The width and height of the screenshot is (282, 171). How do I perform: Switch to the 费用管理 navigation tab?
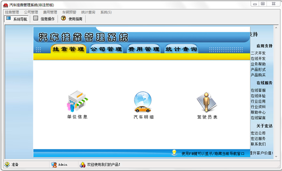coord(144,49)
